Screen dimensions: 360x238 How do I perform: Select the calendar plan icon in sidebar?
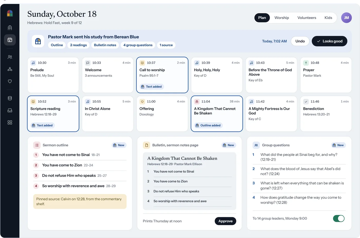[10, 40]
